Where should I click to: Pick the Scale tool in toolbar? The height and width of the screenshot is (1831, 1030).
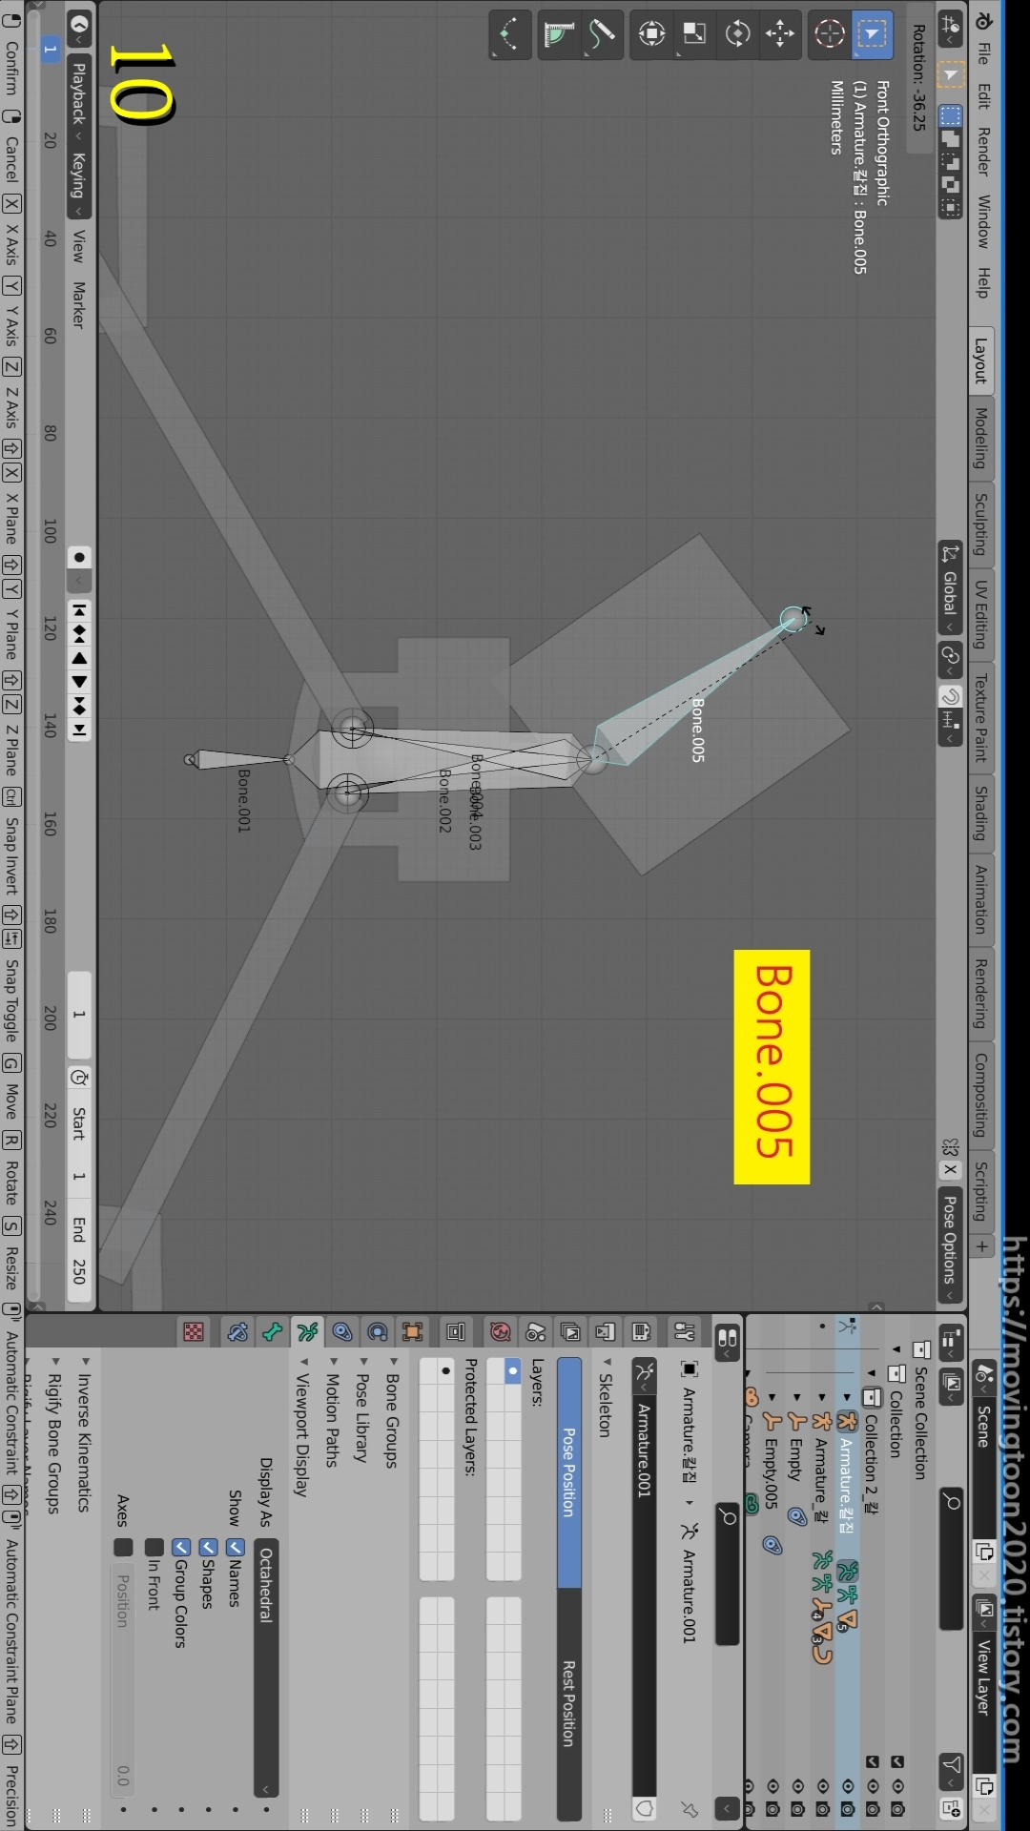click(x=694, y=34)
